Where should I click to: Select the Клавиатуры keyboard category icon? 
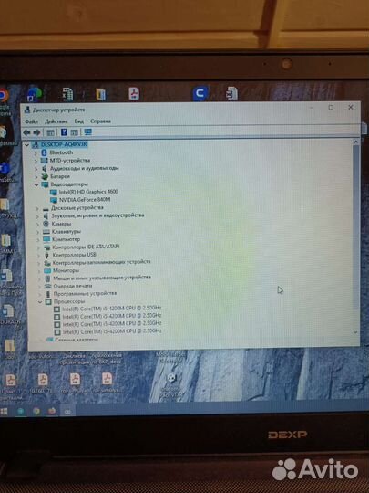(46, 232)
